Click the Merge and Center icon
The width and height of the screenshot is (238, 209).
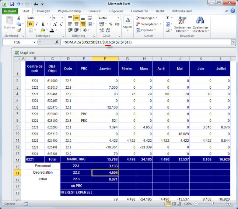[x=90, y=24]
